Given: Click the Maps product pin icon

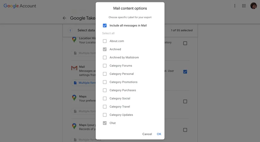Looking at the screenshot, I should pyautogui.click(x=74, y=98).
